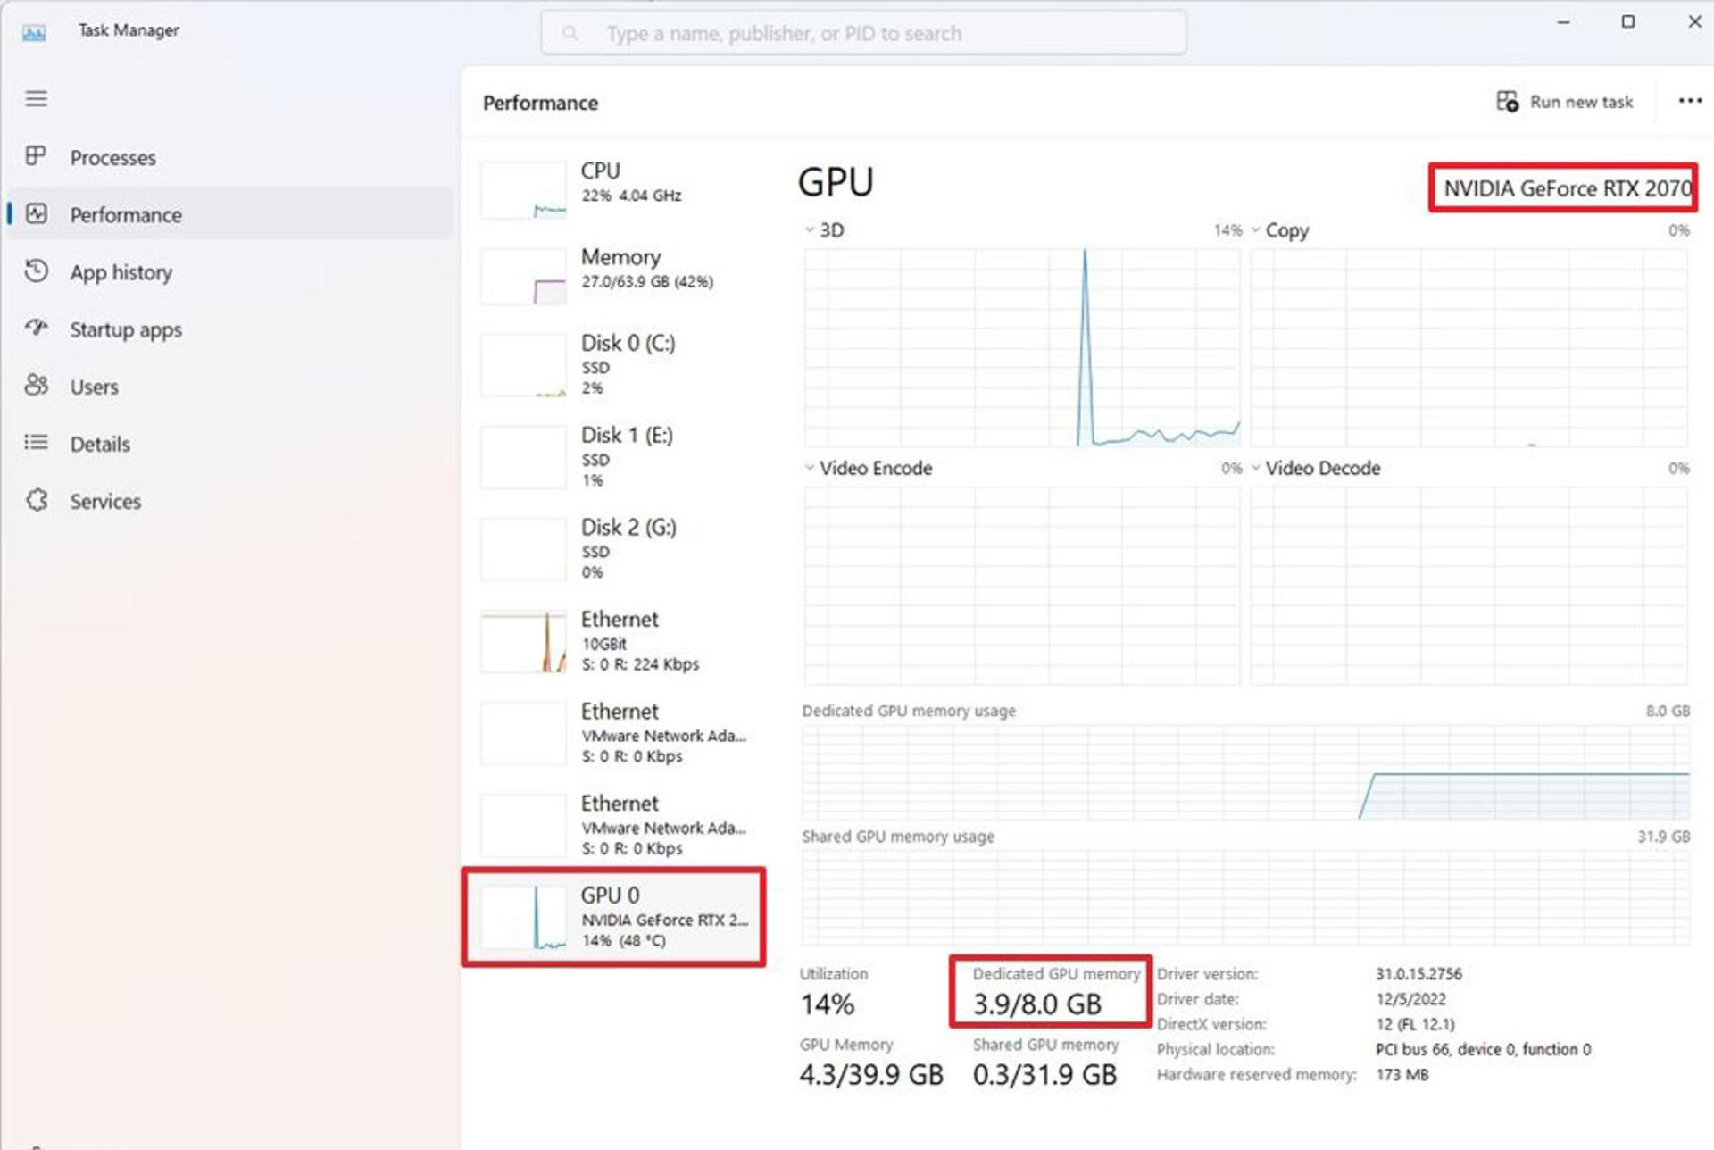Click the Run new task icon
1714x1150 pixels.
pos(1507,102)
